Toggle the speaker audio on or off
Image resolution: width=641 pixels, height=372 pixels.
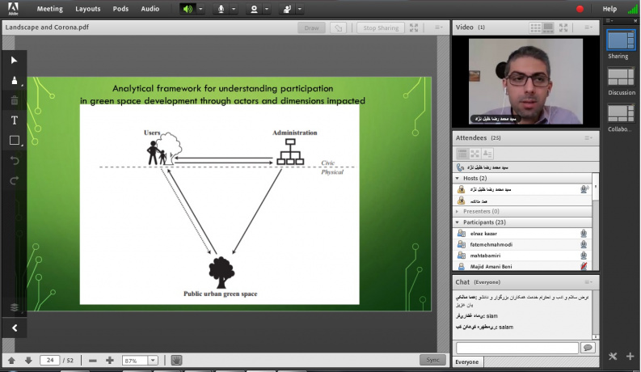click(x=188, y=9)
